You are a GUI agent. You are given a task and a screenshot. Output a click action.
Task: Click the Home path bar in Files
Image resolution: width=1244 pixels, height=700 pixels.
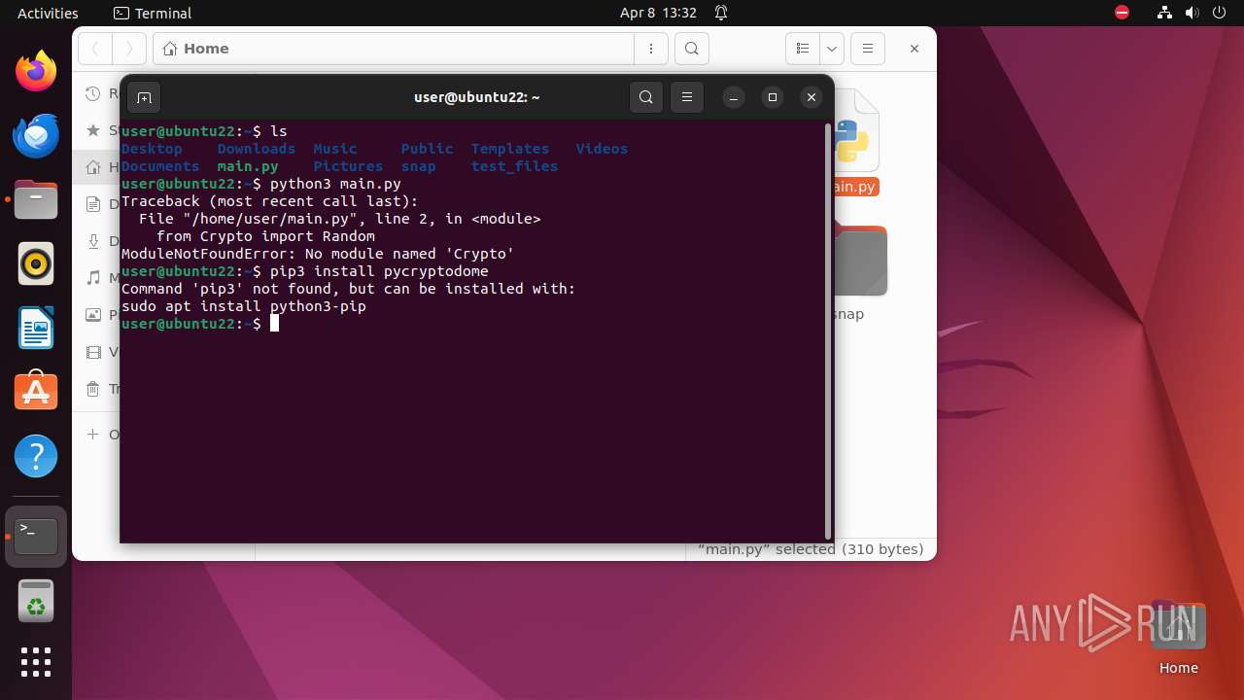pos(394,49)
